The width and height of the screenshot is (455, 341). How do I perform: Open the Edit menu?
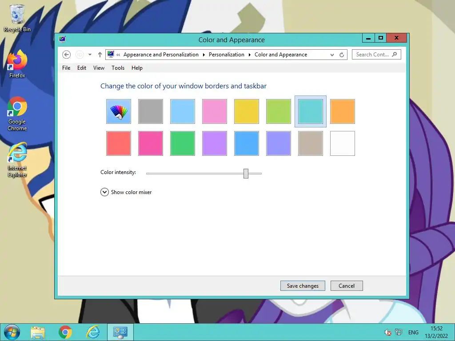click(82, 68)
